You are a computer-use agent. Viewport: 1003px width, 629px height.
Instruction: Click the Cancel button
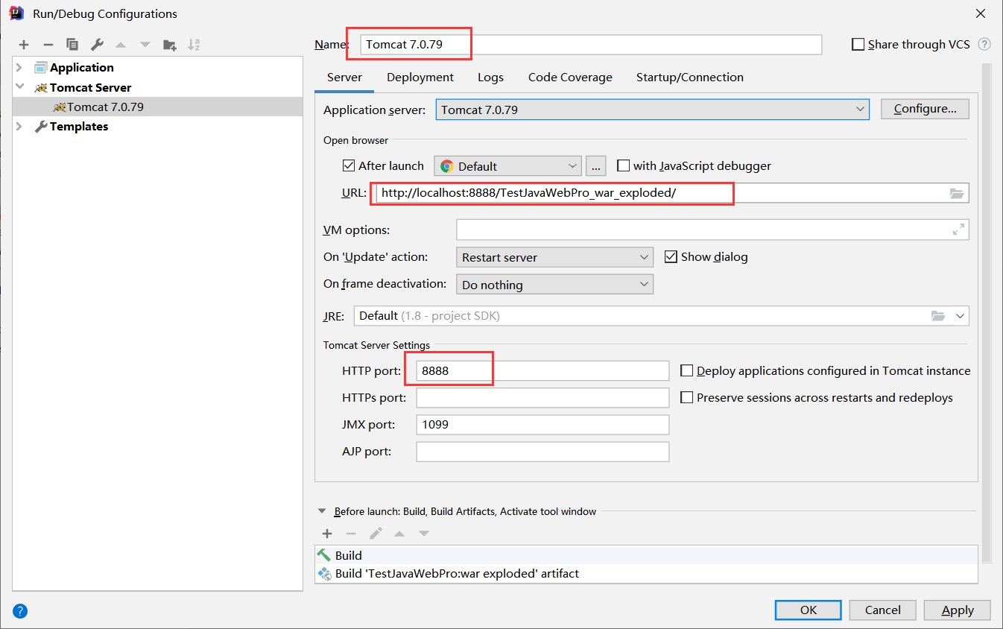883,610
